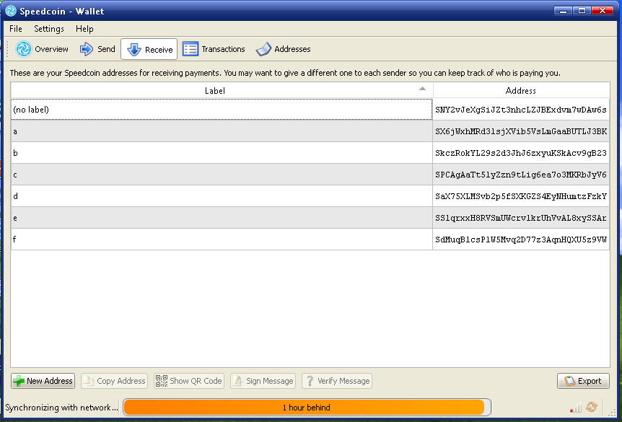The width and height of the screenshot is (622, 422).
Task: Select the "(no label)" row label cell
Action: [222, 110]
